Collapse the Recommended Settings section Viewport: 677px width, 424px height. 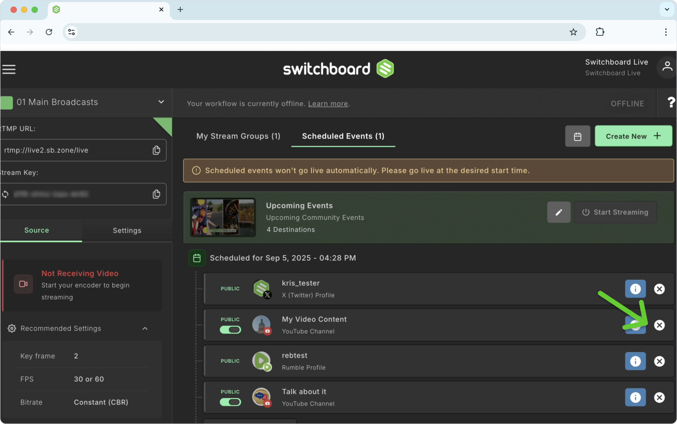click(145, 328)
